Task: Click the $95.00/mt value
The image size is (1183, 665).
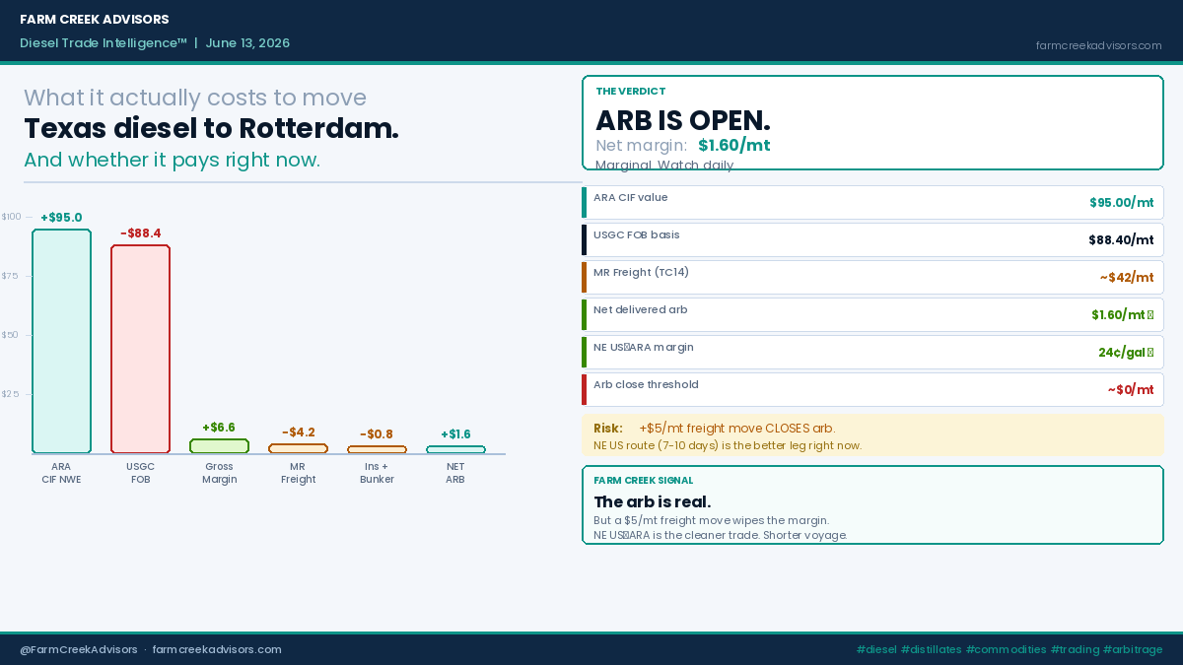Action: click(1121, 203)
